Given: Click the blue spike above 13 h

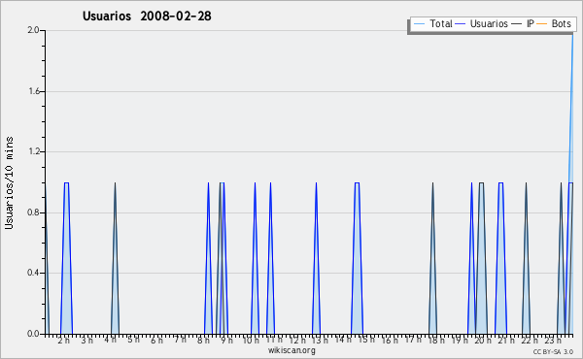Looking at the screenshot, I should pyautogui.click(x=316, y=258).
